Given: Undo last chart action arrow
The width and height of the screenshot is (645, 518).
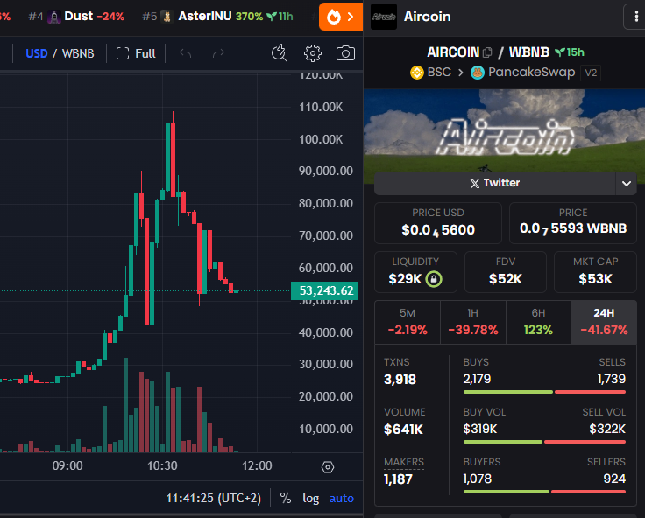Looking at the screenshot, I should [186, 53].
